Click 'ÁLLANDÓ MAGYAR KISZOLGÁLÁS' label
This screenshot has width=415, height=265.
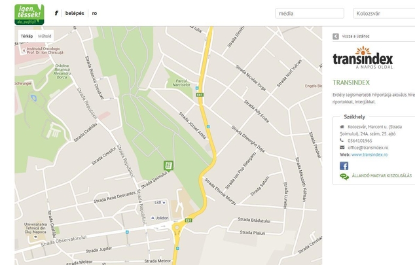[381, 176]
